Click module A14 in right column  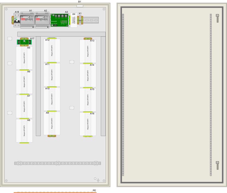(x=88, y=76)
